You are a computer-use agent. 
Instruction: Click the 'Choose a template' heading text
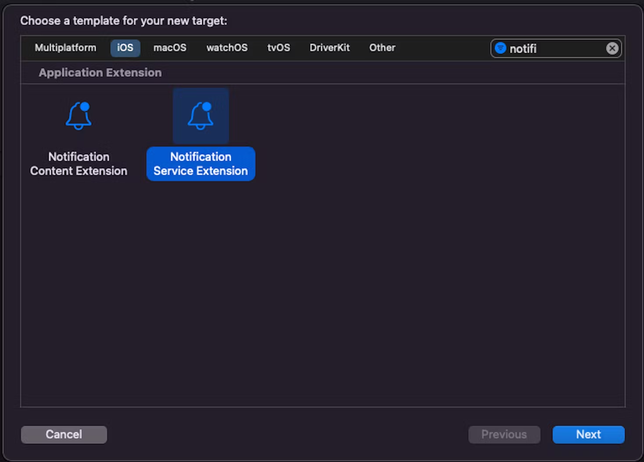point(124,21)
